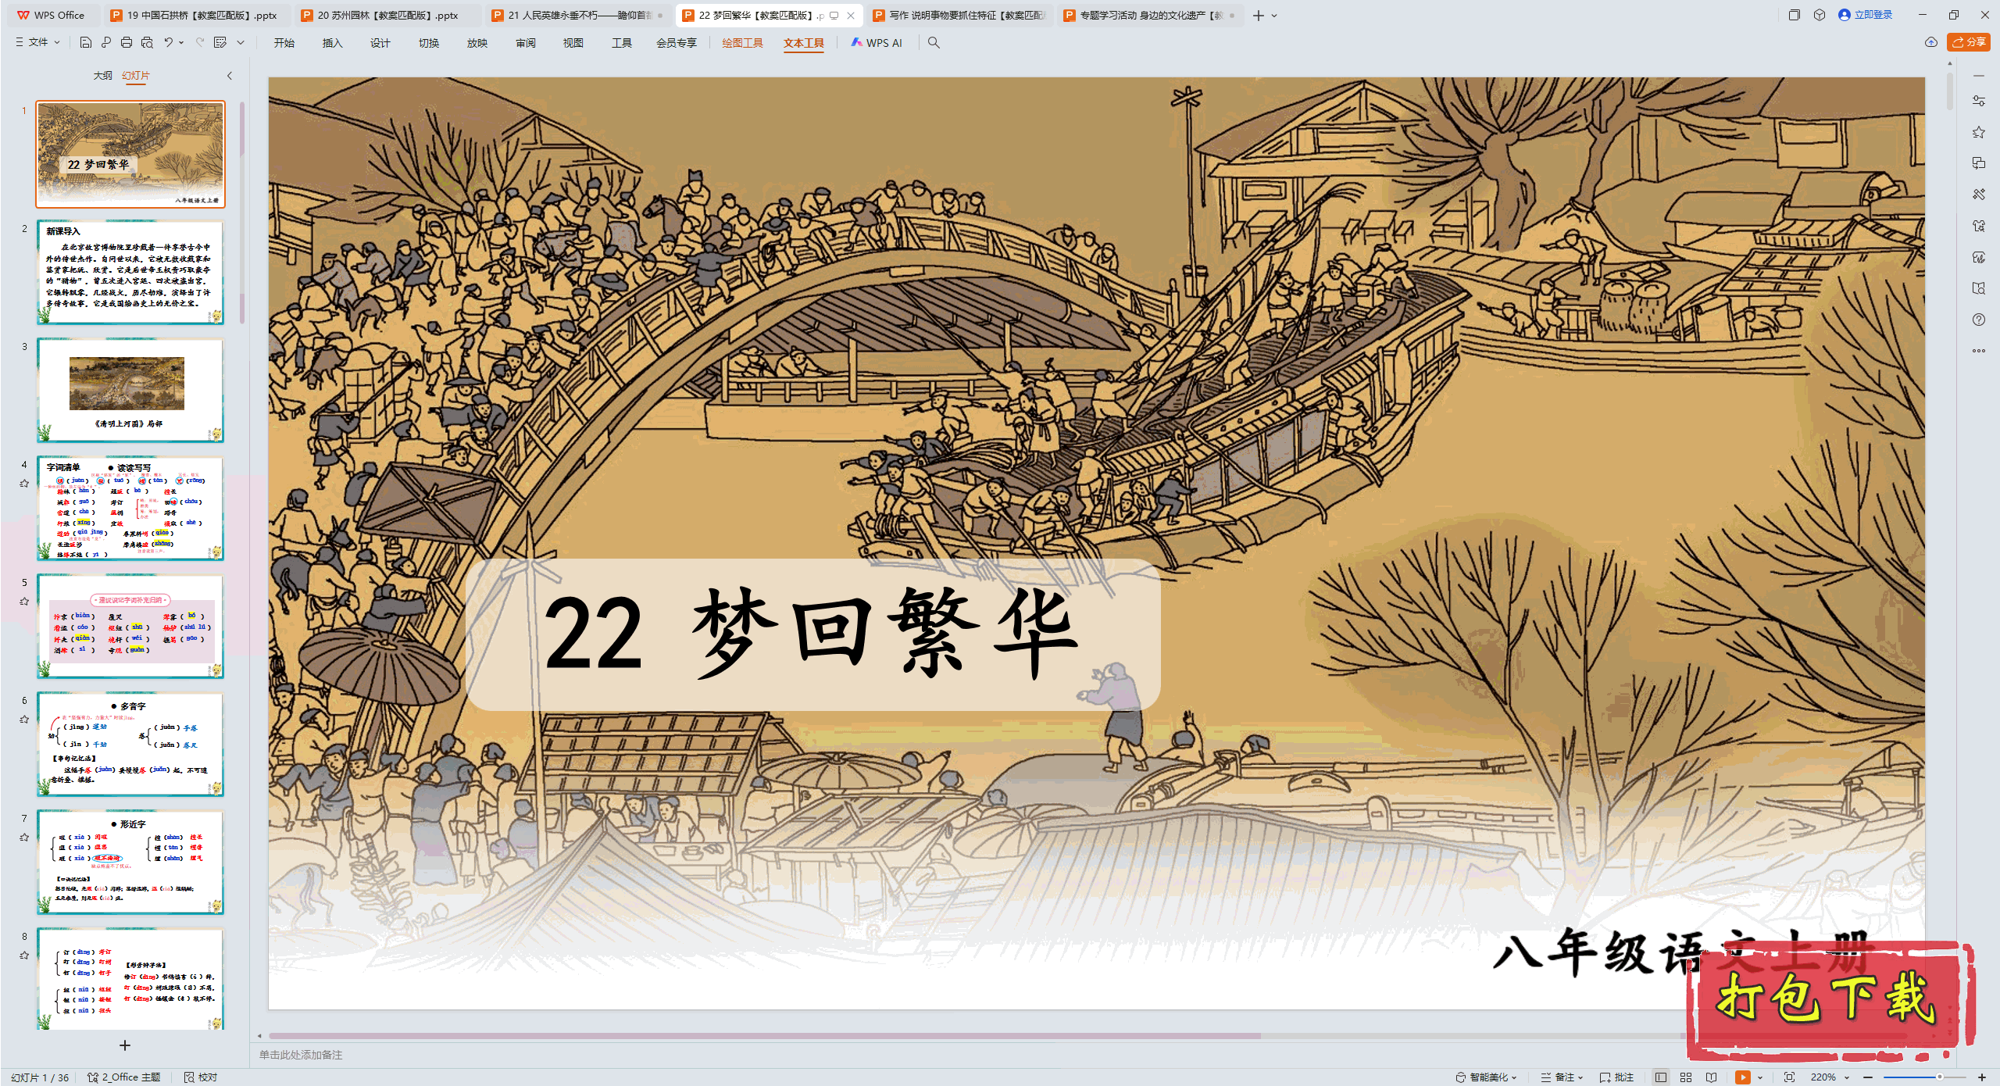2000x1086 pixels.
Task: Open the window workspace icon near login
Action: (x=1795, y=15)
